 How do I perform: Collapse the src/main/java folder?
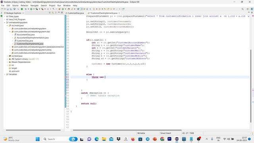click(x=7, y=25)
